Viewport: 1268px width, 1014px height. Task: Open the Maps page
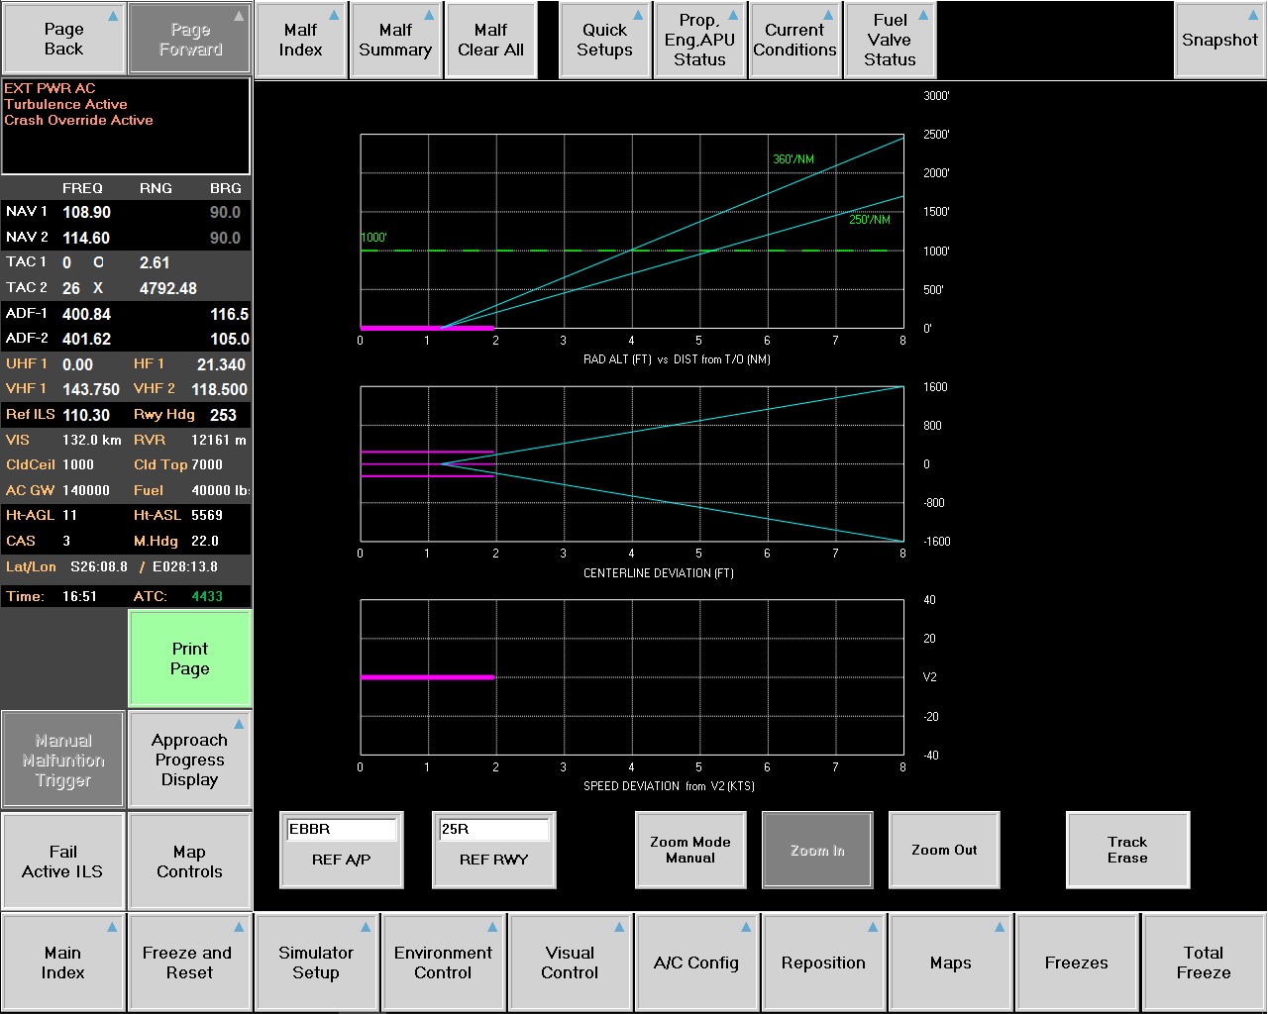(x=950, y=963)
